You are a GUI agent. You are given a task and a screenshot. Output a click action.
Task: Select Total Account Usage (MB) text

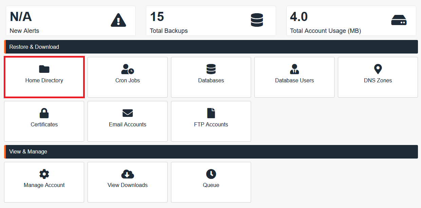[325, 31]
